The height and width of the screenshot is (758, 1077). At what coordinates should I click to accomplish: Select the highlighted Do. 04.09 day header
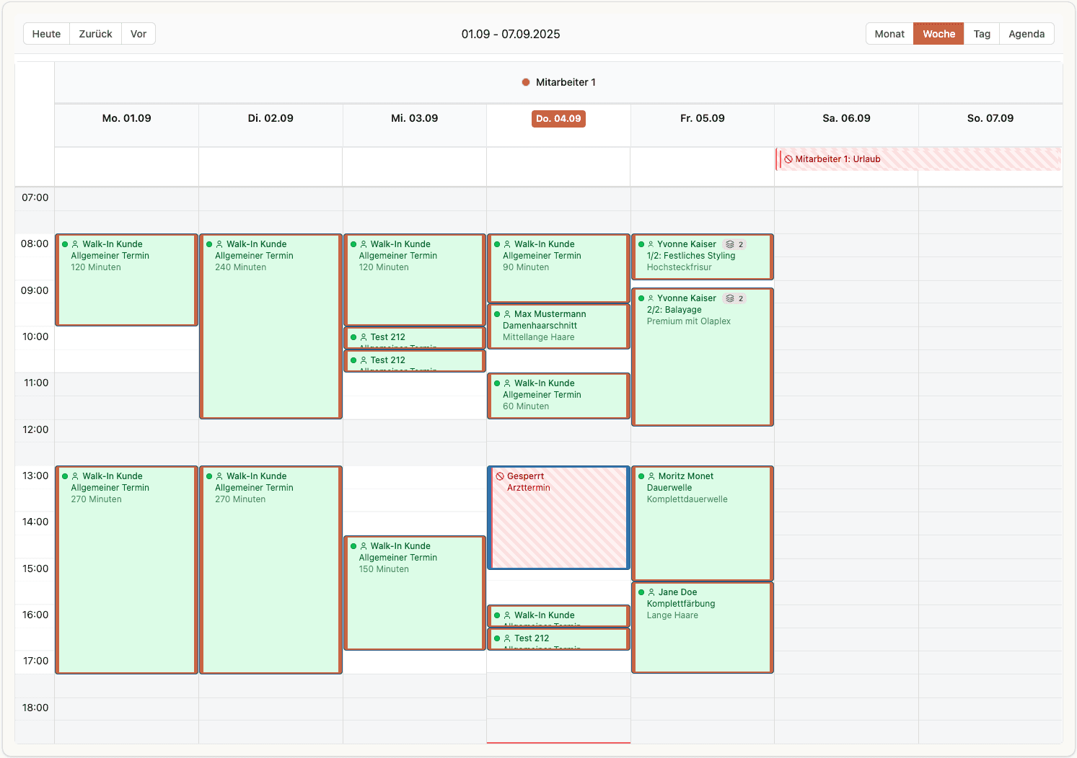(x=558, y=118)
